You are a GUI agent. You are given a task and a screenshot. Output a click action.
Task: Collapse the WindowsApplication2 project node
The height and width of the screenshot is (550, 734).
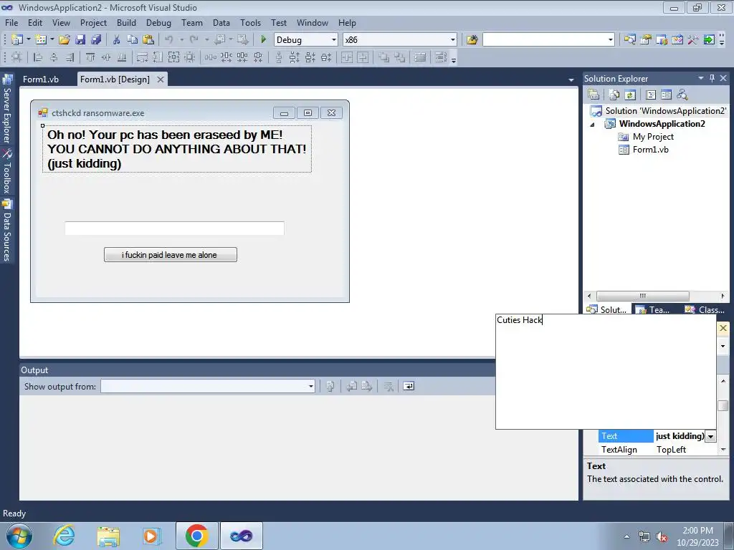point(592,125)
